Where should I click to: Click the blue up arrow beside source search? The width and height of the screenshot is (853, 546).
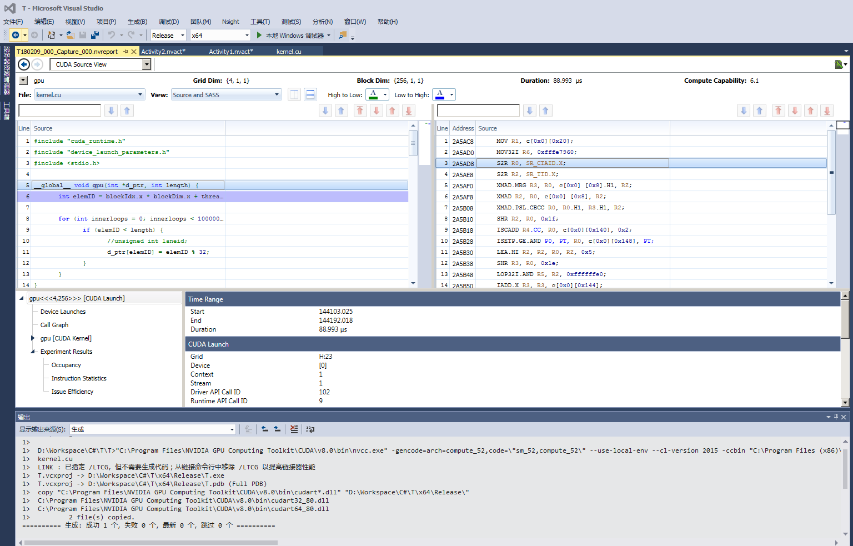click(127, 111)
